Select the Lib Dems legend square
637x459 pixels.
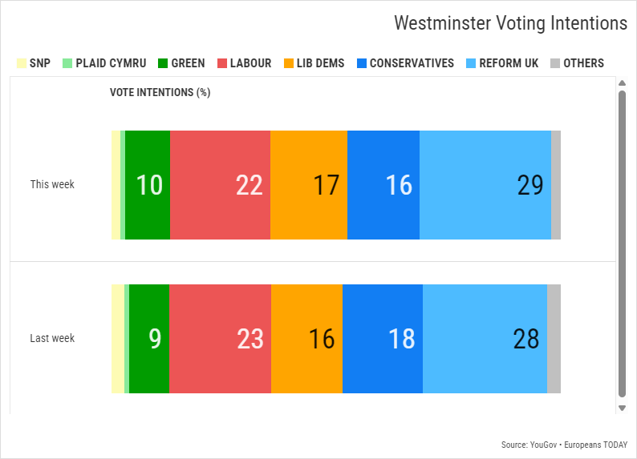point(289,63)
